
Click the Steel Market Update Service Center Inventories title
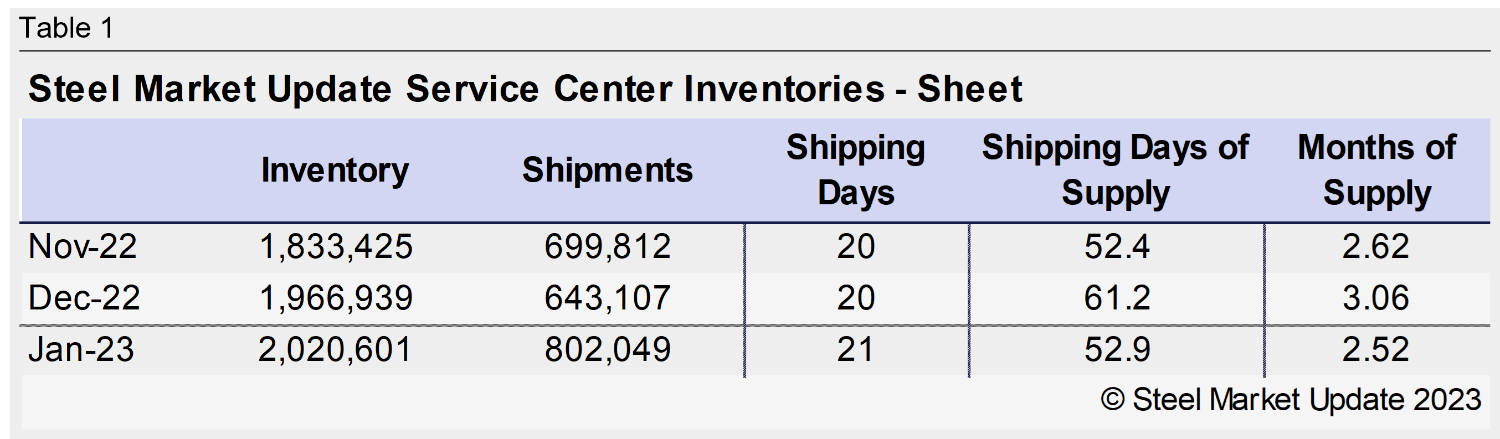click(x=525, y=89)
